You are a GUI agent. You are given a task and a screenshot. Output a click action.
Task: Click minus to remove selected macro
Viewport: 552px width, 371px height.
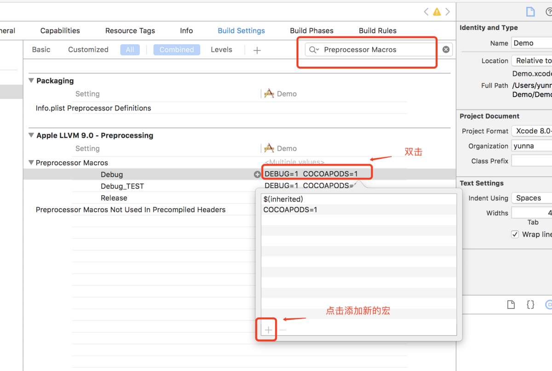(283, 330)
